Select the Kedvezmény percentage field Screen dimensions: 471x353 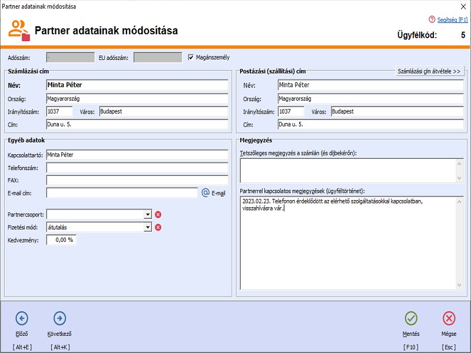[61, 239]
